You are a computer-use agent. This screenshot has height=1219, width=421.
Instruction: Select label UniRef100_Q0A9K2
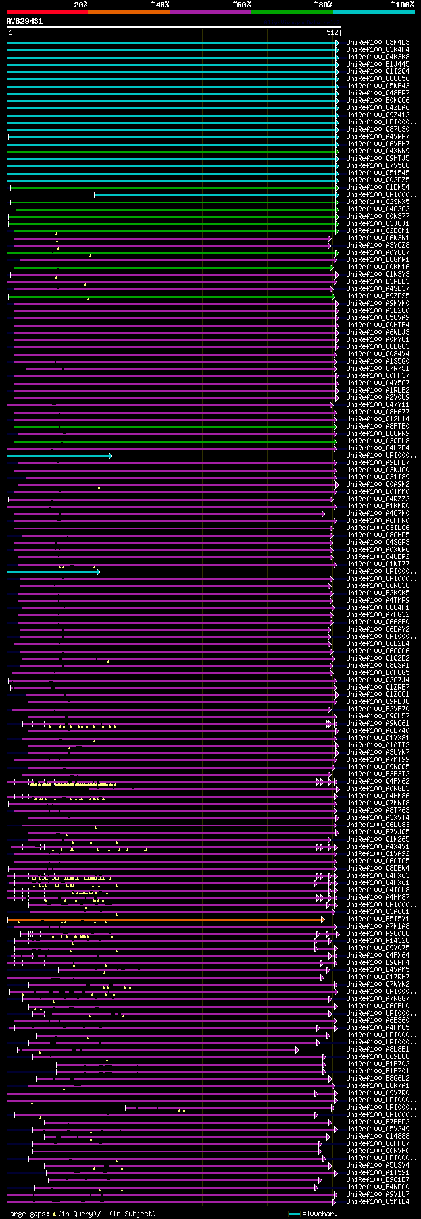(378, 485)
